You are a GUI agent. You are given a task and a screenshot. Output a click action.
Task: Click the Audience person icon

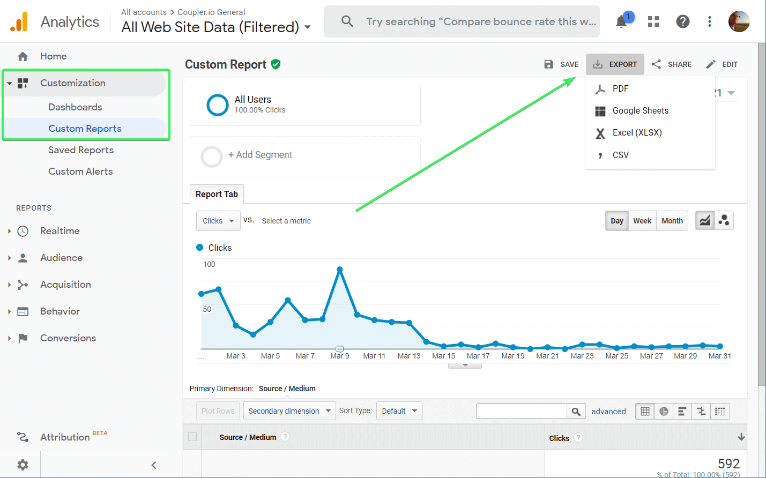pyautogui.click(x=23, y=258)
